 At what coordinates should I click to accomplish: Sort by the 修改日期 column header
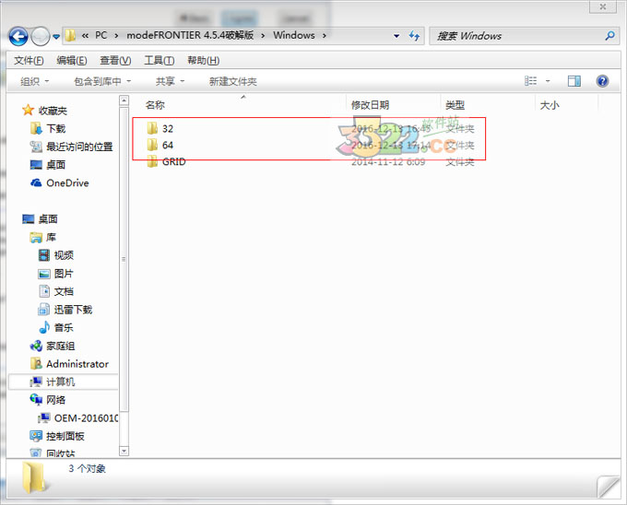coord(370,105)
